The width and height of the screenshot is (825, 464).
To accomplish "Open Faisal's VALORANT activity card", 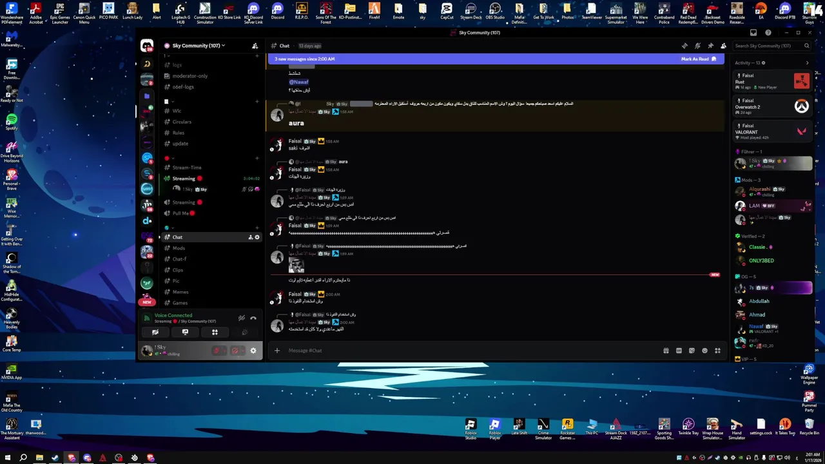I will tap(773, 131).
